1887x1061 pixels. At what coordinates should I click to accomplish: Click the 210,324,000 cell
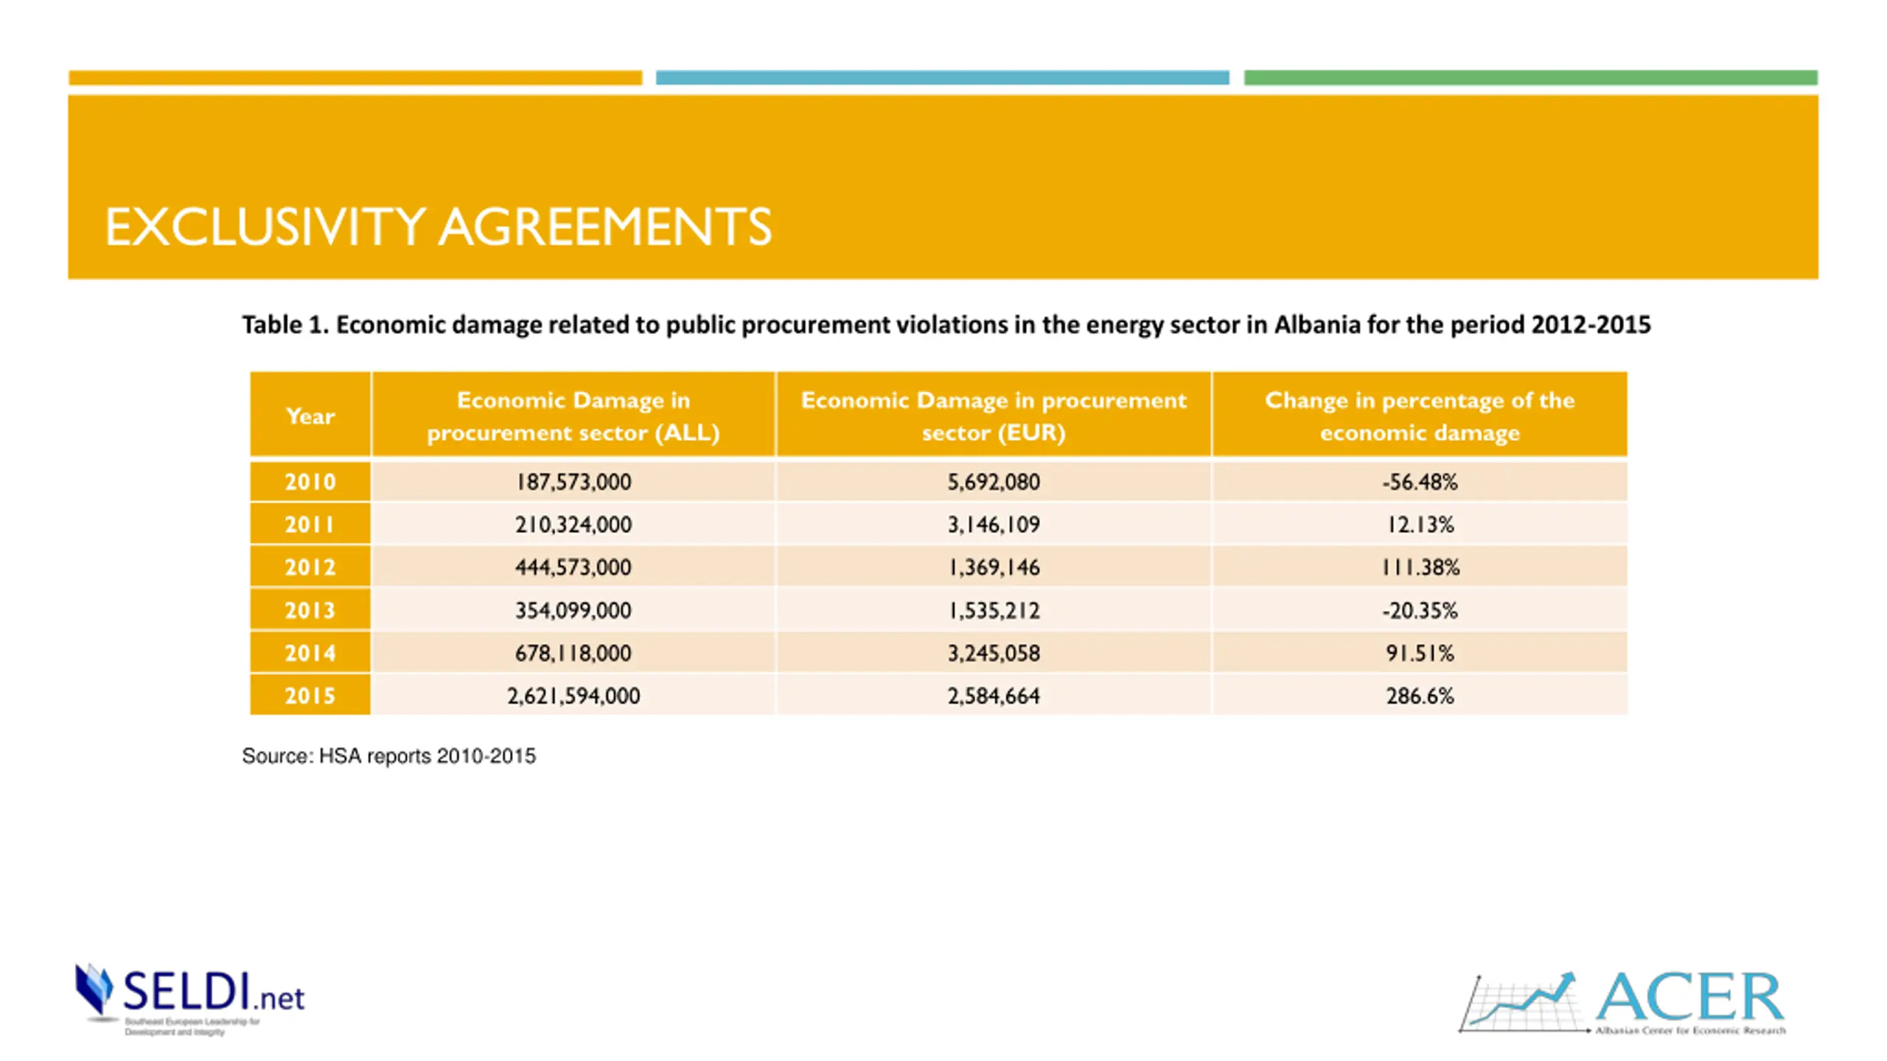pyautogui.click(x=573, y=525)
